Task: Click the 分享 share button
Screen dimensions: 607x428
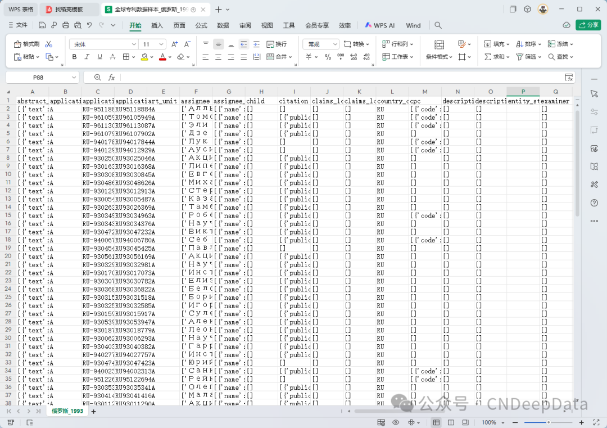Action: 588,25
